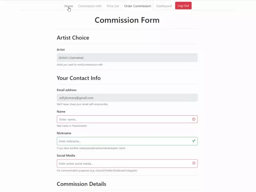Click the dark site icon in top-left corner
Viewport: 256px width, 192px height.
[x=3, y=3]
